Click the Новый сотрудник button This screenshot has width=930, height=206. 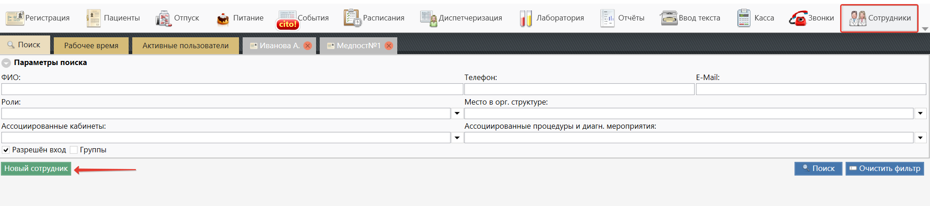coord(36,169)
